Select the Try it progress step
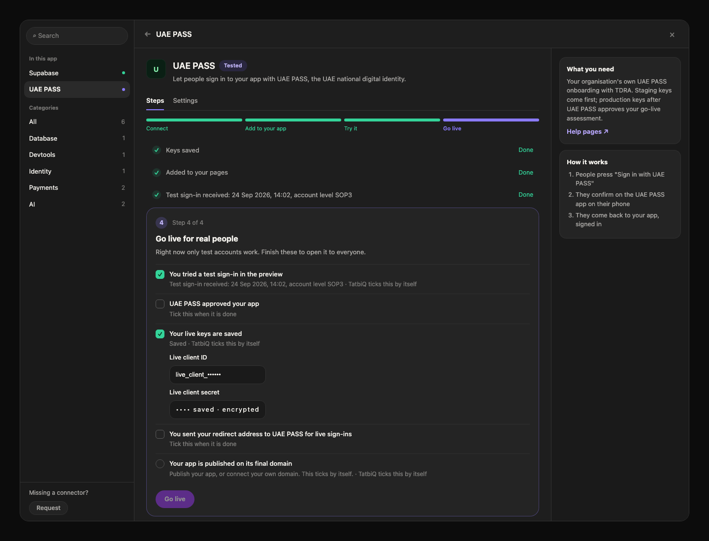 pyautogui.click(x=392, y=125)
